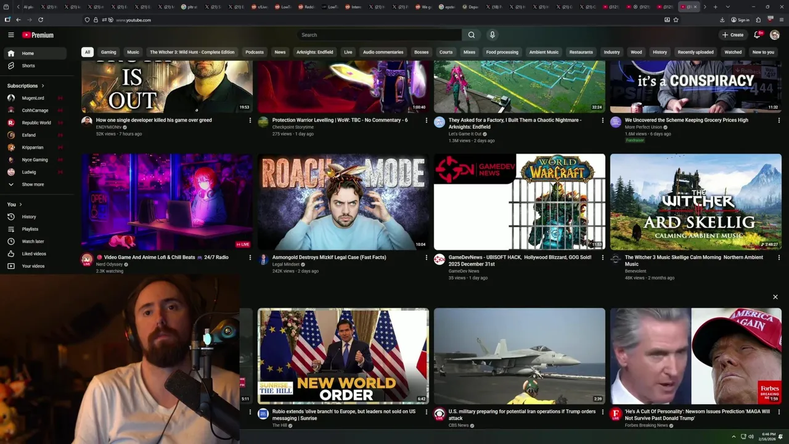
Task: Select the Recently uploaded filter chip
Action: point(696,52)
